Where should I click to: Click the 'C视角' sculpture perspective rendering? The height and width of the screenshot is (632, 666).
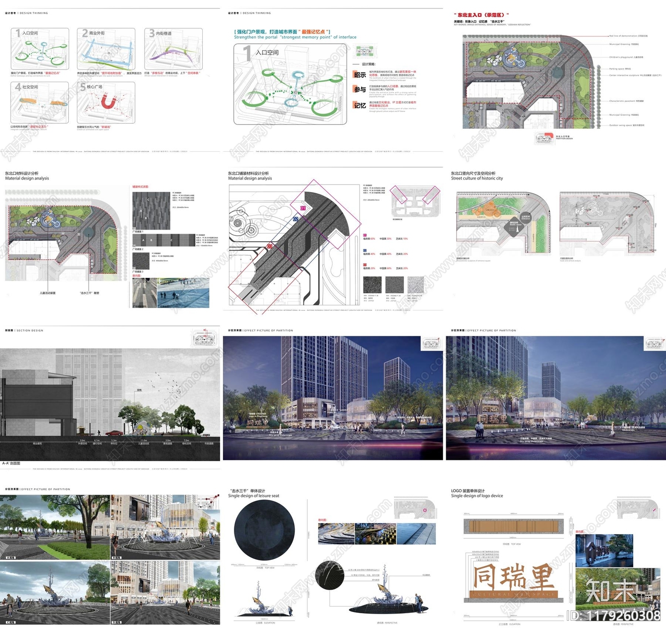pos(55,592)
